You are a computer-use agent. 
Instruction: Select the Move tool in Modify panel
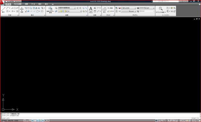click(x=22, y=10)
